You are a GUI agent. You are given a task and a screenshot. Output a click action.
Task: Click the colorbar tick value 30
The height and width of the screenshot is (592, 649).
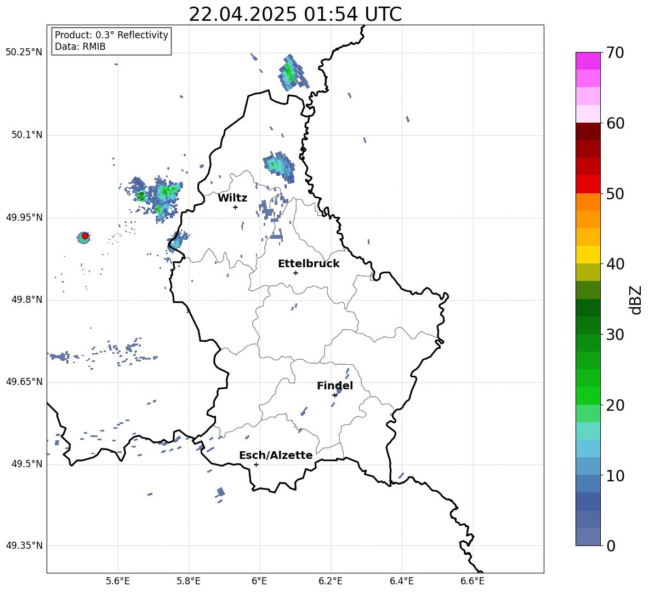[615, 335]
